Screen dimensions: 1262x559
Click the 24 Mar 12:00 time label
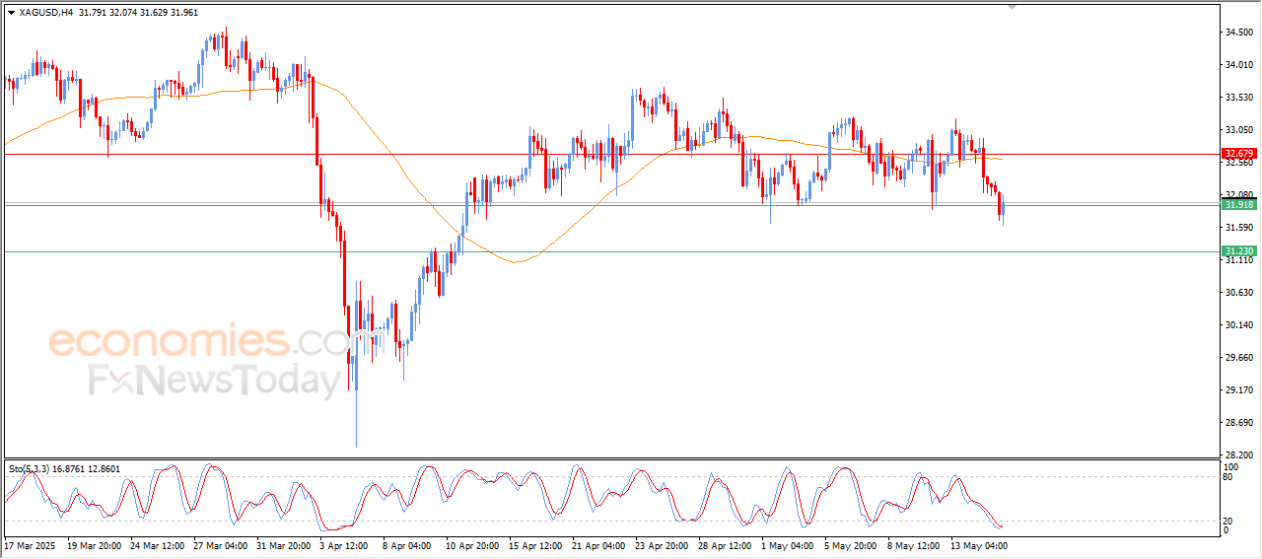157,544
